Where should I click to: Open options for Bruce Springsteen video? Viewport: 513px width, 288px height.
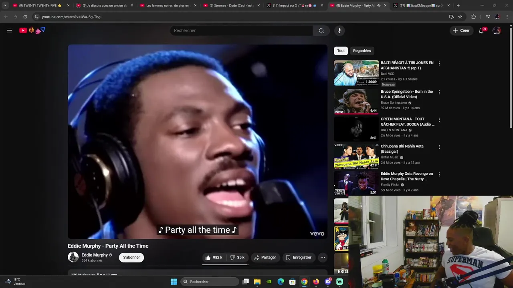point(439,92)
